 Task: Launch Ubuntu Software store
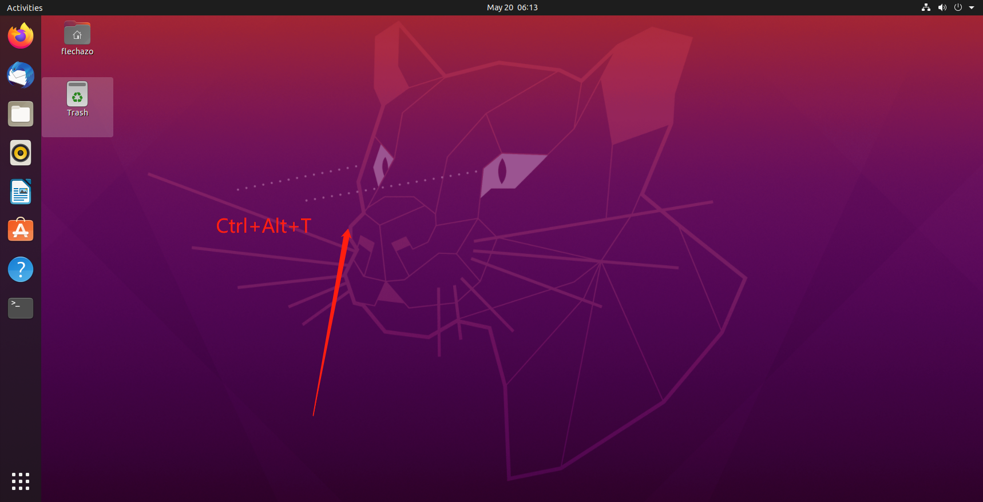[21, 230]
